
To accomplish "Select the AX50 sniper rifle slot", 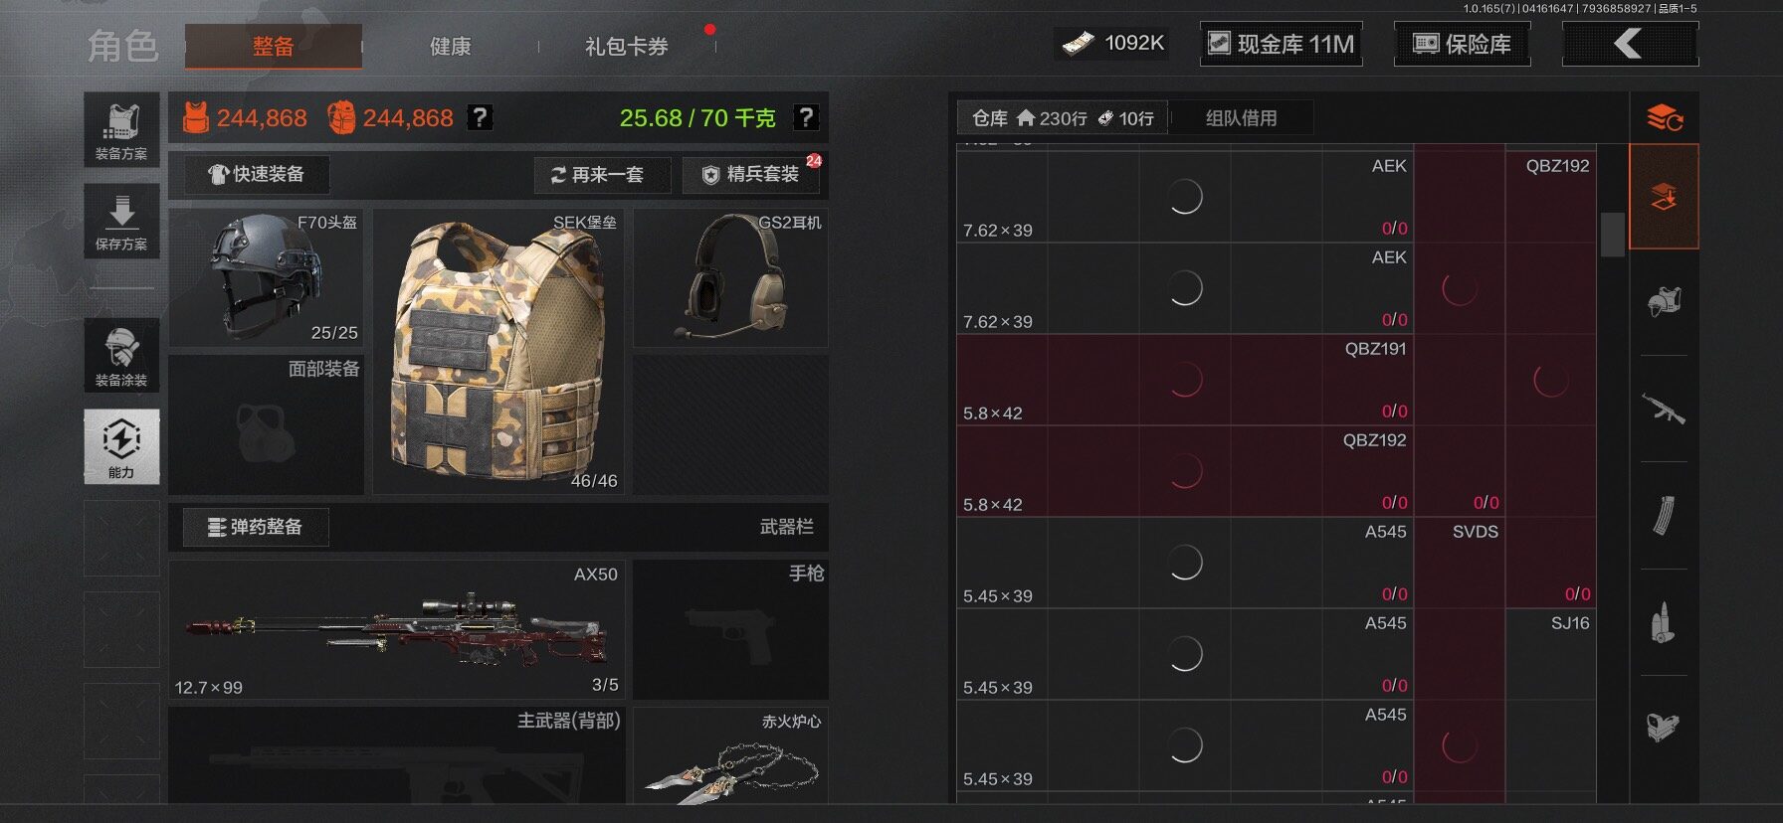I will (397, 629).
